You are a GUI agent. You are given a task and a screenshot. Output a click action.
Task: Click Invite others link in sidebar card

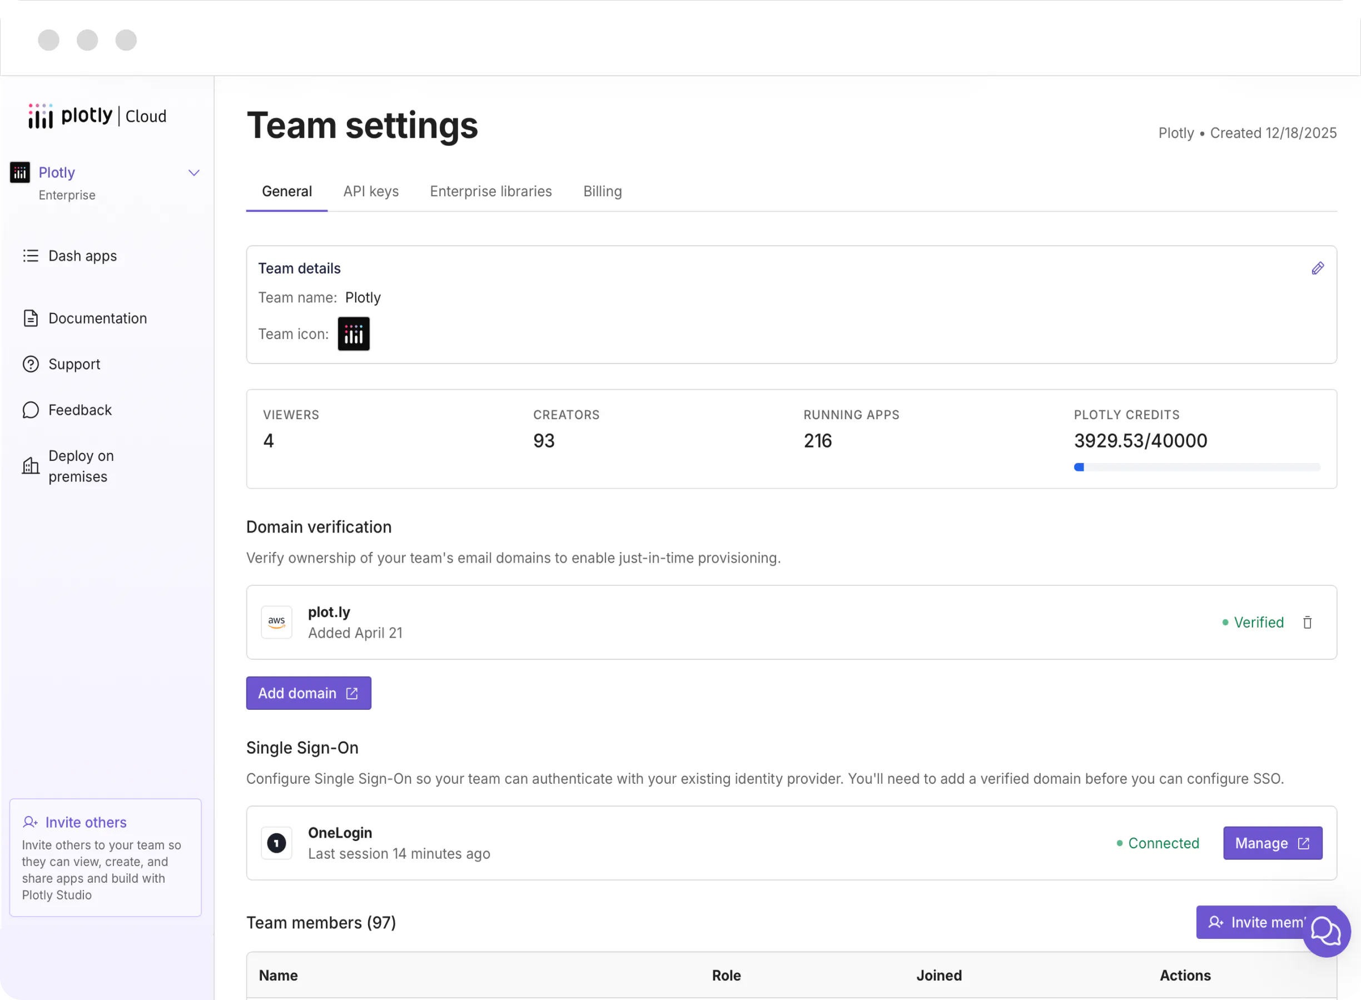pos(86,822)
